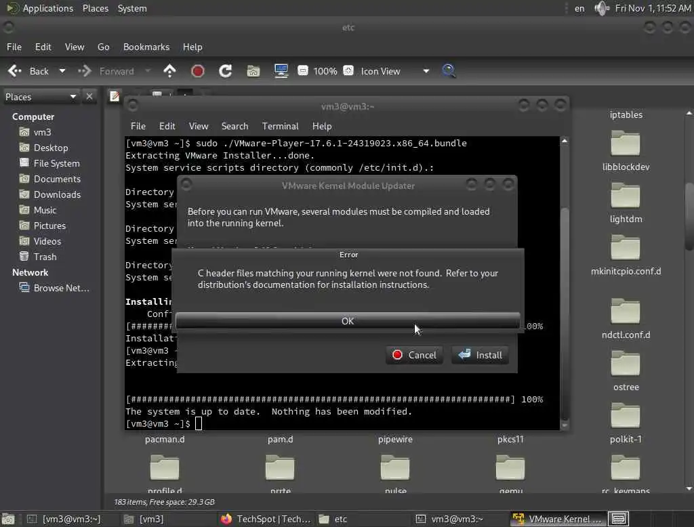Click workspace switcher icon in bottom panel
The width and height of the screenshot is (694, 527).
(x=618, y=519)
